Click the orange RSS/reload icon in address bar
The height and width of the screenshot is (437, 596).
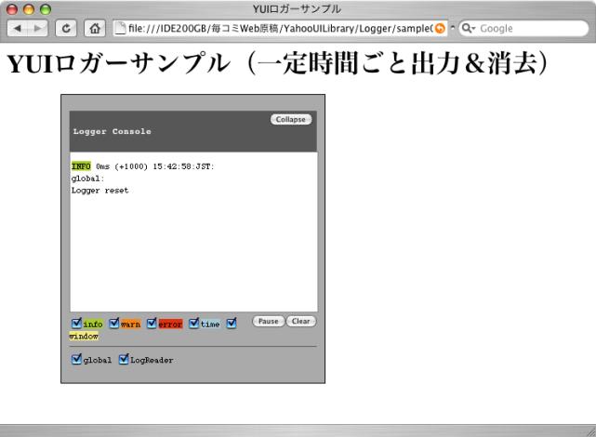440,28
